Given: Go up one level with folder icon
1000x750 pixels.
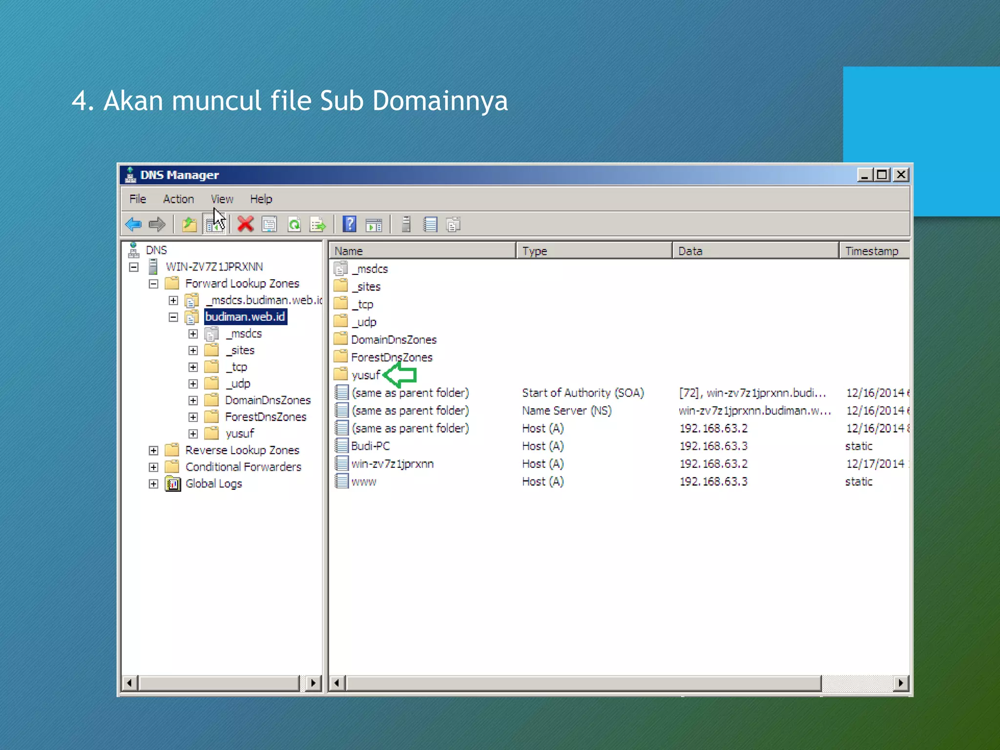Looking at the screenshot, I should [189, 225].
